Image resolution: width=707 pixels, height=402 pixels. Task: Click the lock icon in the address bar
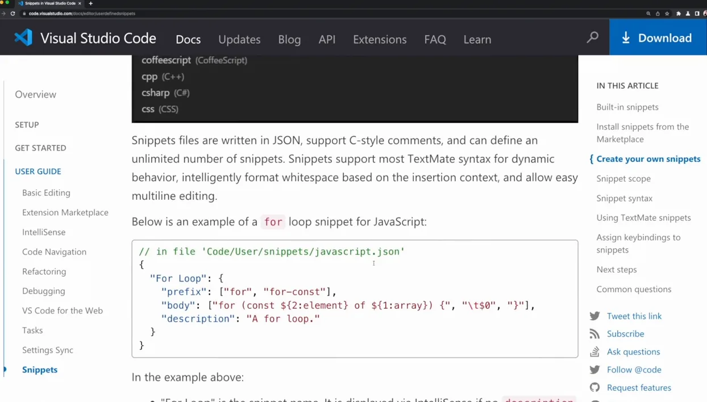pyautogui.click(x=24, y=13)
